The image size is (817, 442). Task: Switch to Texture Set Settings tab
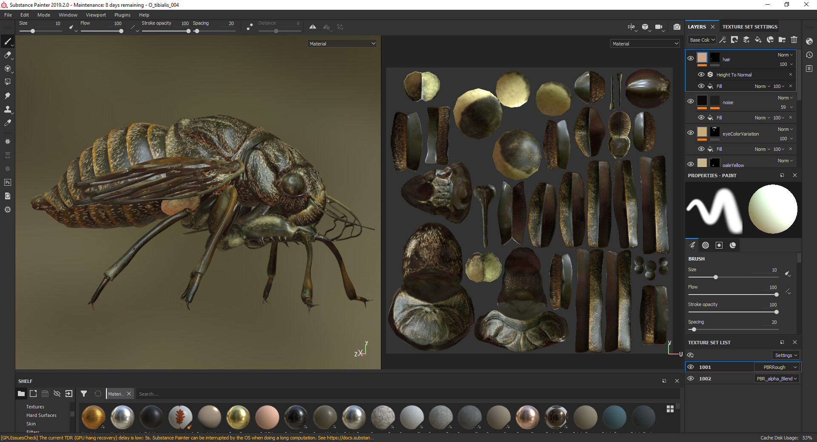[x=749, y=27]
